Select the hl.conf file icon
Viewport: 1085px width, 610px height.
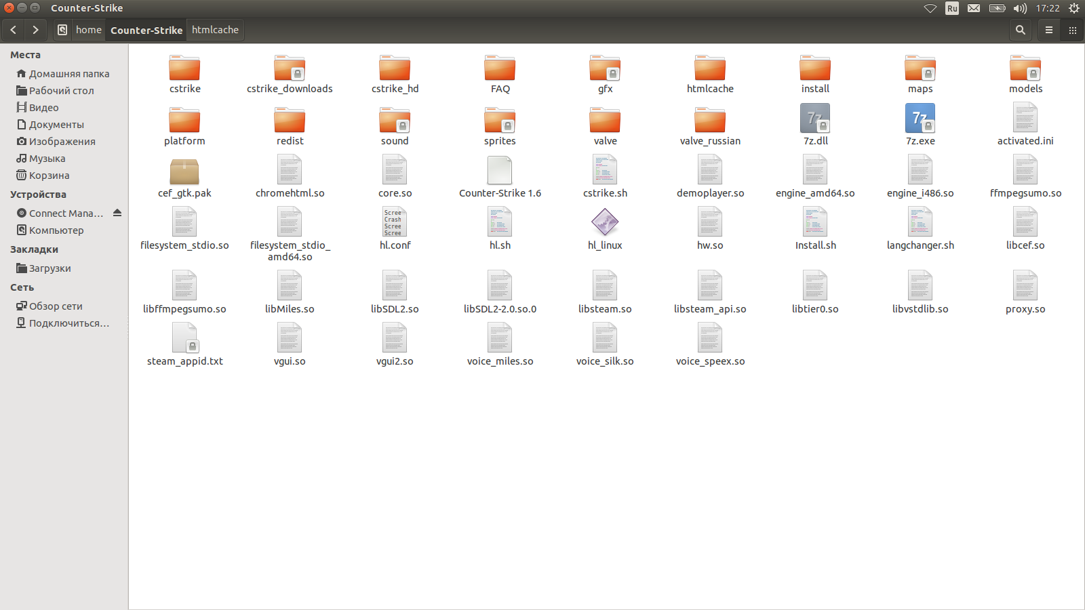(395, 222)
